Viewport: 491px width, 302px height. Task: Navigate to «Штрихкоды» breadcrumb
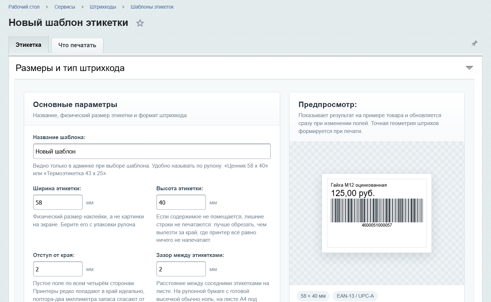point(103,7)
